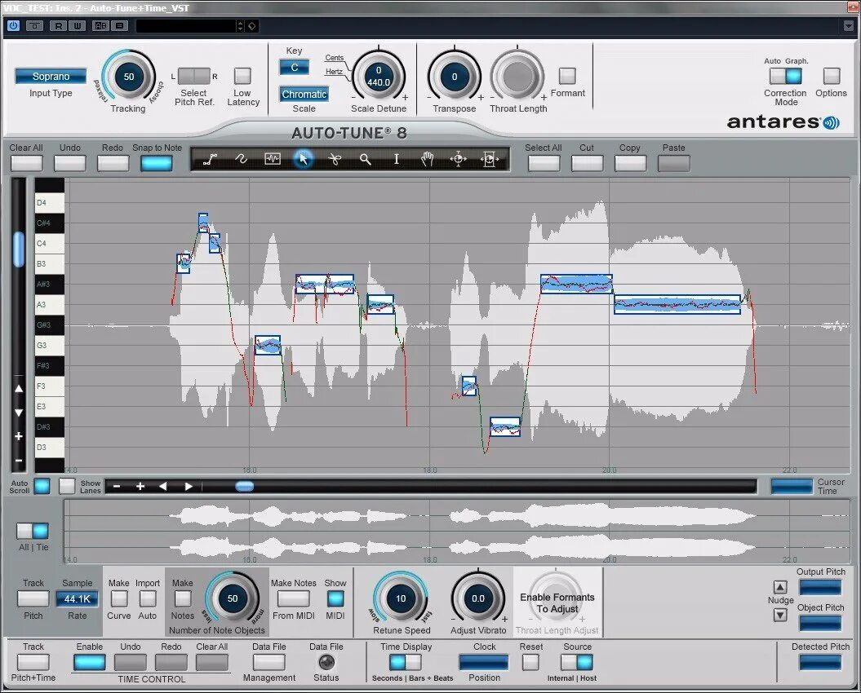Click the vertical pitch scroll thumb
The width and height of the screenshot is (861, 693).
pyautogui.click(x=19, y=249)
